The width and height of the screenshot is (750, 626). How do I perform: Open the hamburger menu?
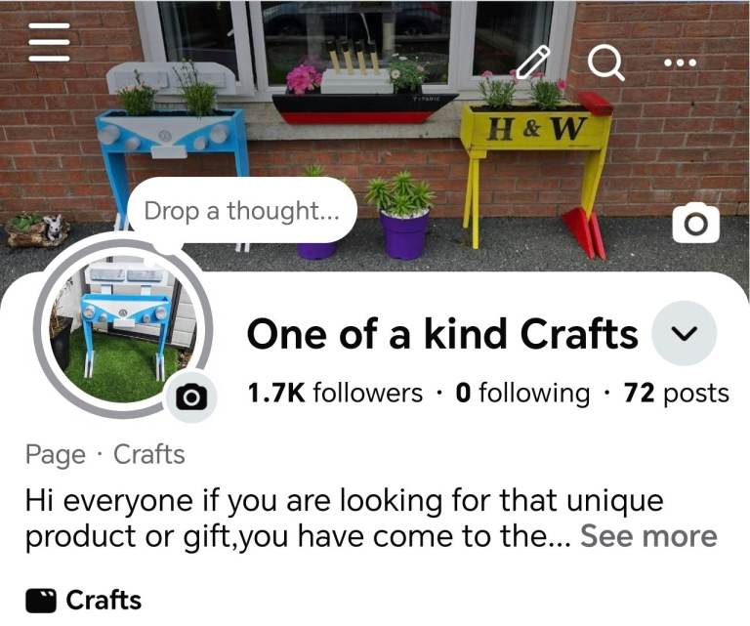tap(49, 42)
